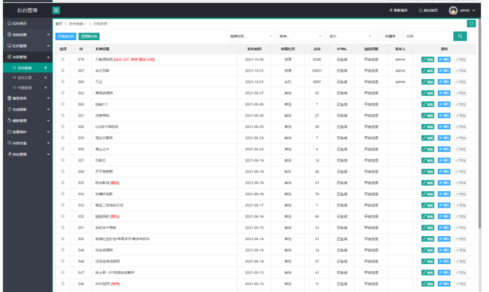Click the plus icon beside 发布文章
Screen dimensions: 489x292
(46, 78)
